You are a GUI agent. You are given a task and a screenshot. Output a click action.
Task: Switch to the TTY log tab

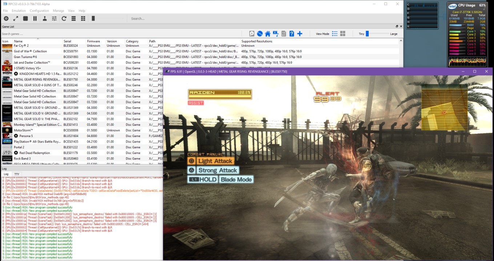[x=17, y=174]
